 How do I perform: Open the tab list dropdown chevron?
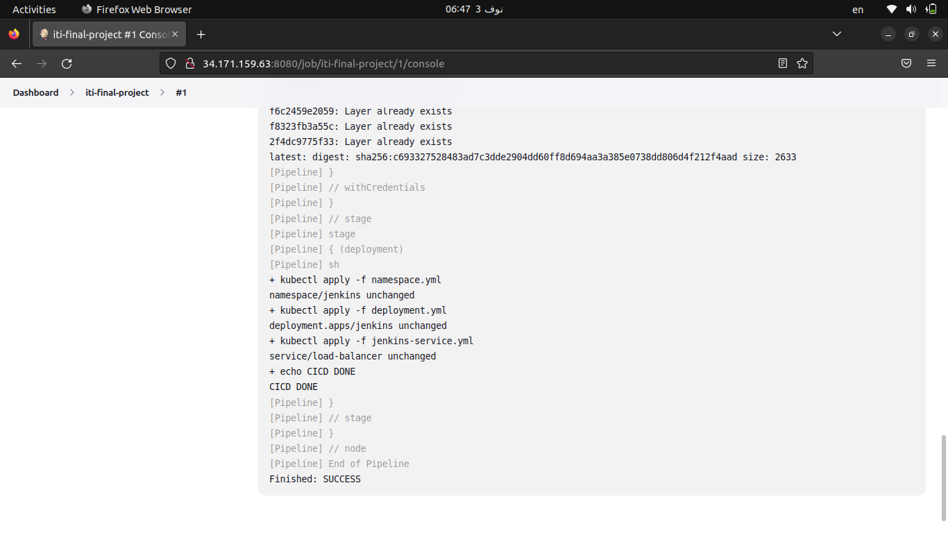pos(837,33)
